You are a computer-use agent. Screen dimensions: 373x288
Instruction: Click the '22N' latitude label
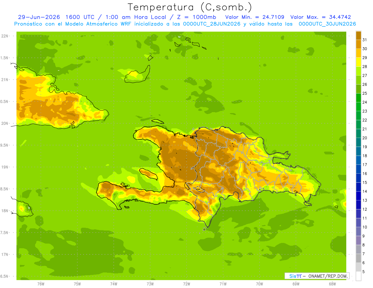tap(5, 36)
